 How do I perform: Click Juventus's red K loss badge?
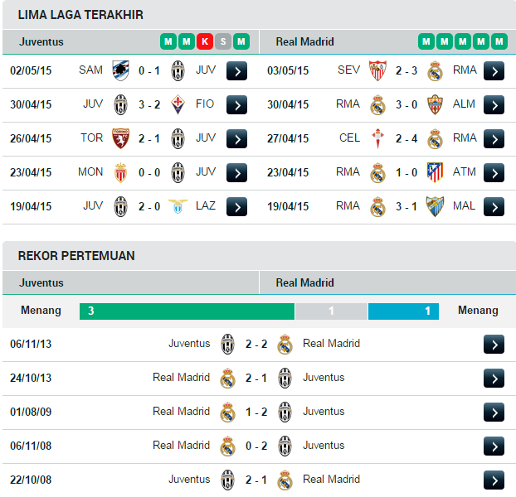point(205,41)
